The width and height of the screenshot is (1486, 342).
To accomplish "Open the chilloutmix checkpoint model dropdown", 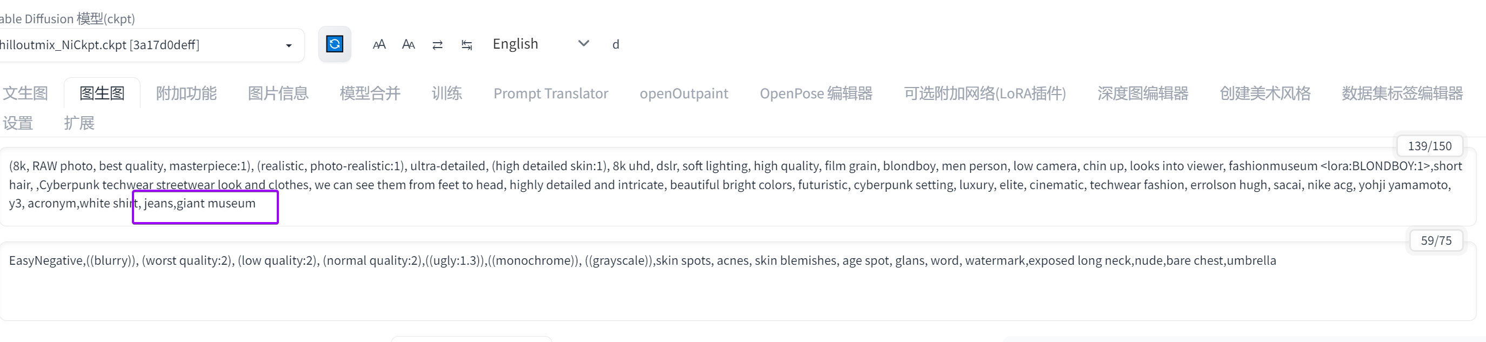I will (150, 45).
